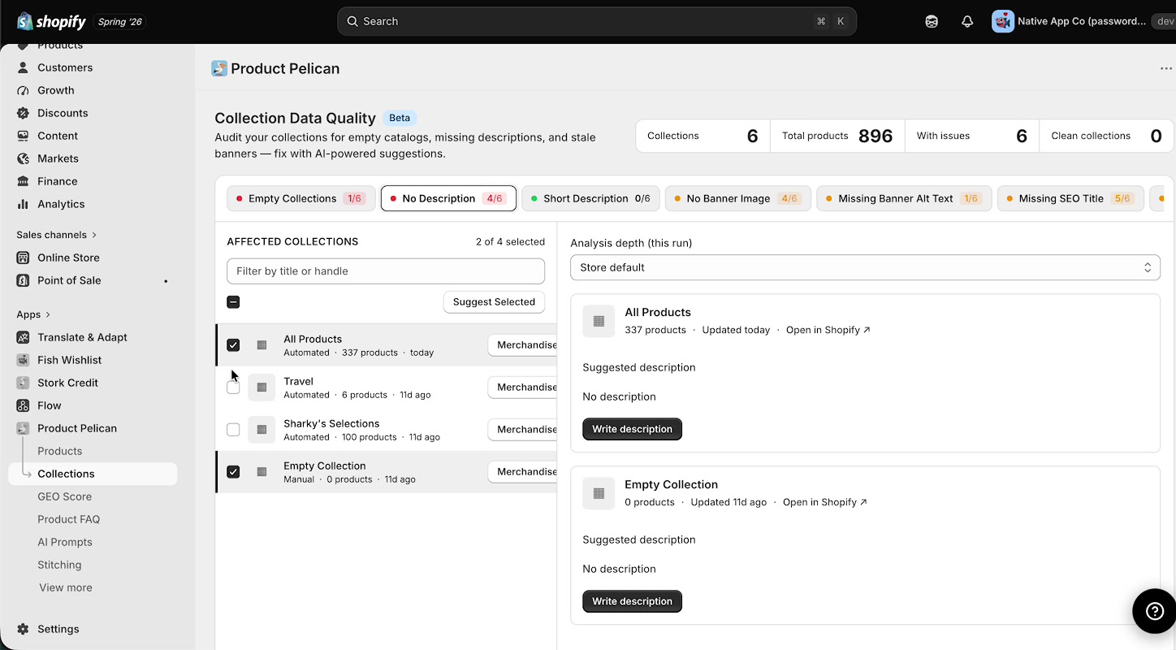This screenshot has height=650, width=1176.
Task: Click the Point of Sale icon
Action: (23, 280)
